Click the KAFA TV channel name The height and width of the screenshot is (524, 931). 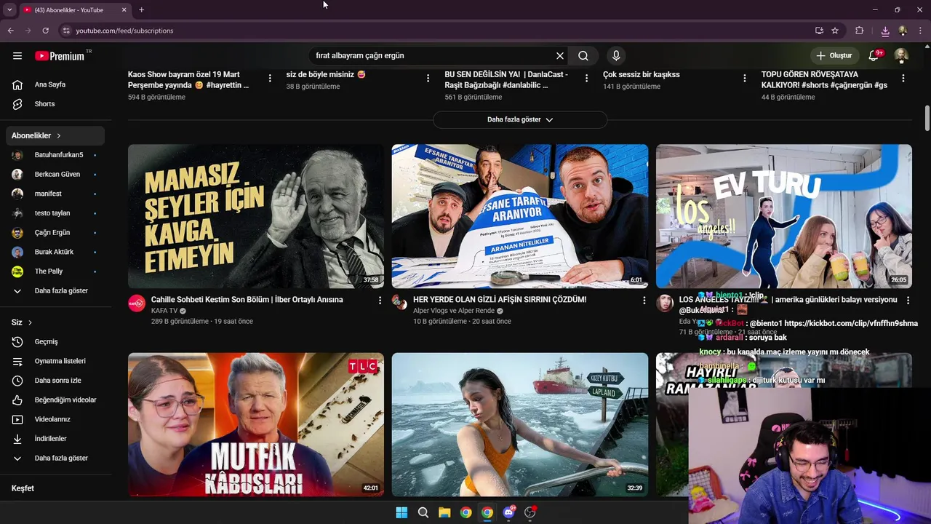(x=164, y=311)
